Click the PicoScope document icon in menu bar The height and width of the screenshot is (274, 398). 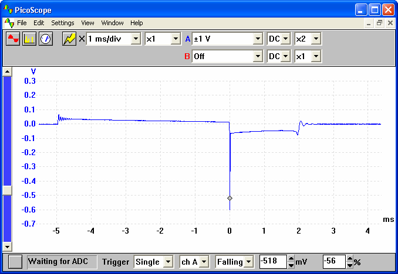(9, 23)
